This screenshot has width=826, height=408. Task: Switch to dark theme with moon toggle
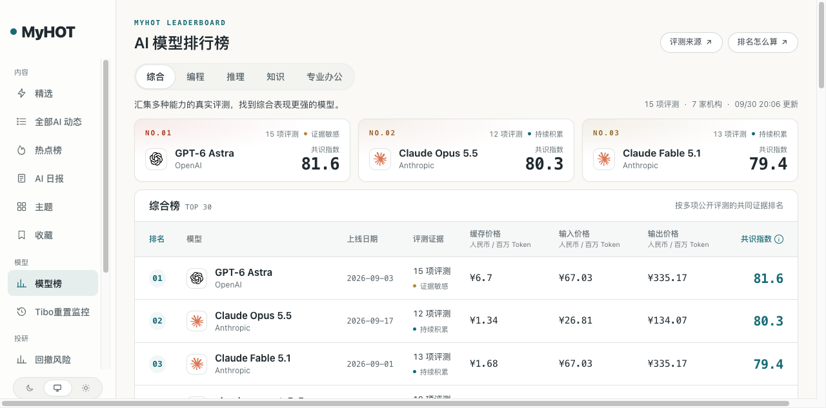30,388
